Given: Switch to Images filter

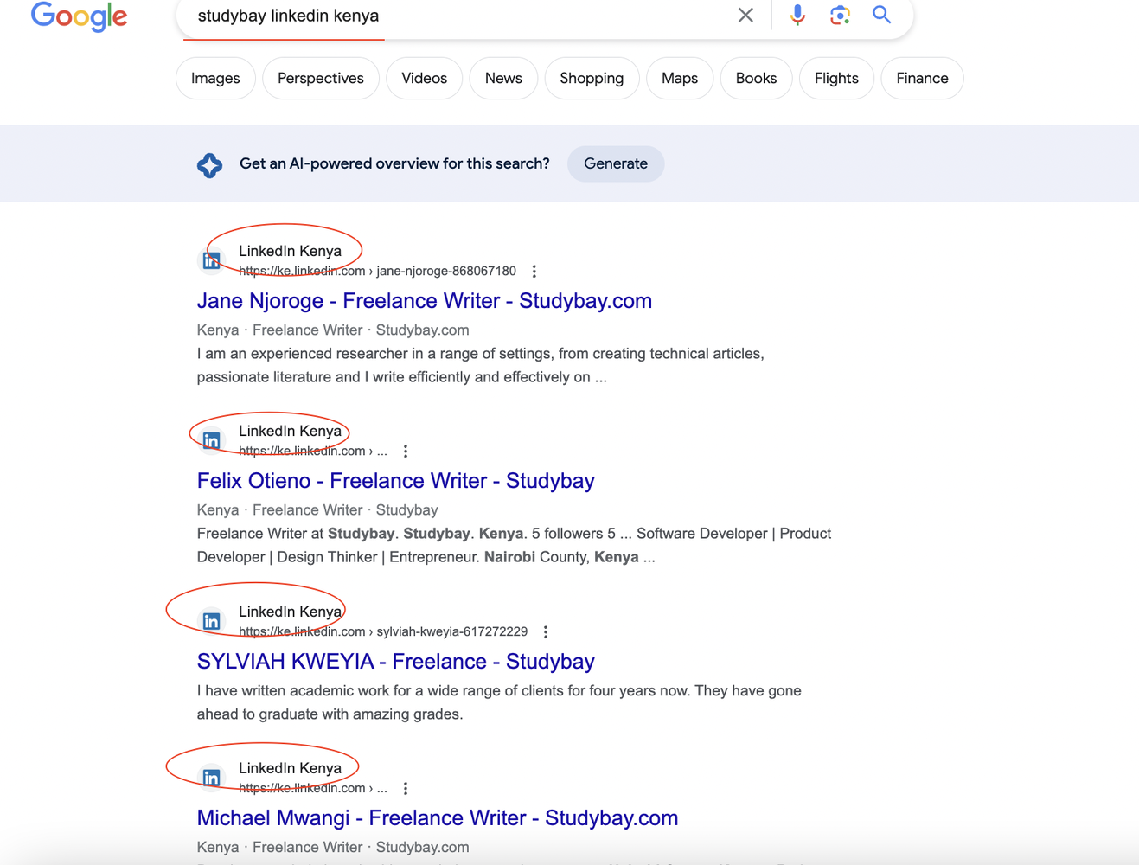Looking at the screenshot, I should coord(215,79).
